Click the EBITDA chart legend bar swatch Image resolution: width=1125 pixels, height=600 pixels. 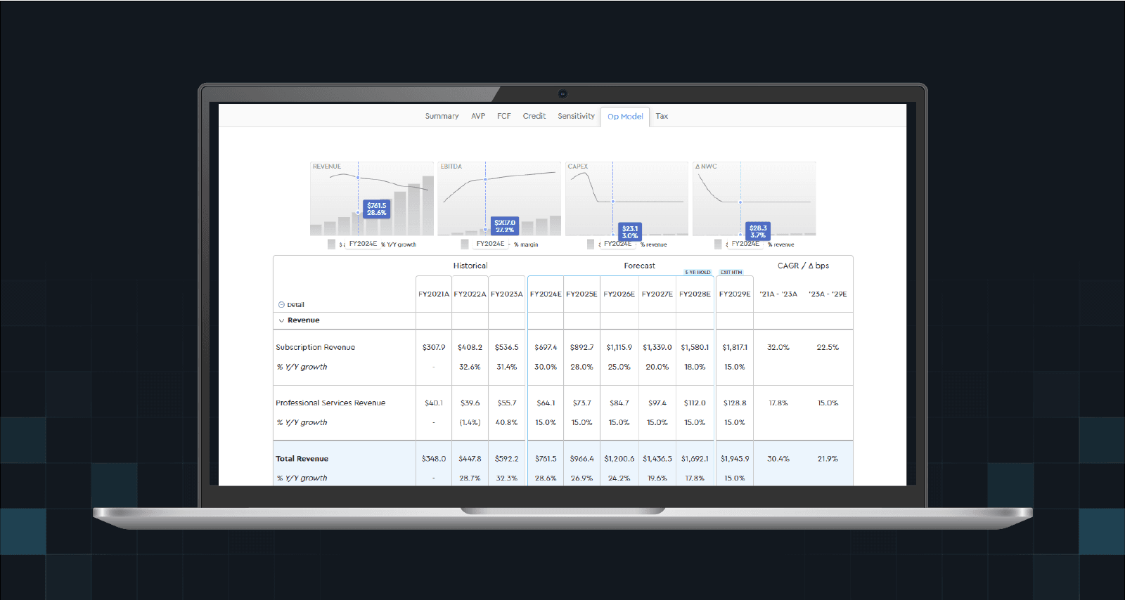(464, 244)
